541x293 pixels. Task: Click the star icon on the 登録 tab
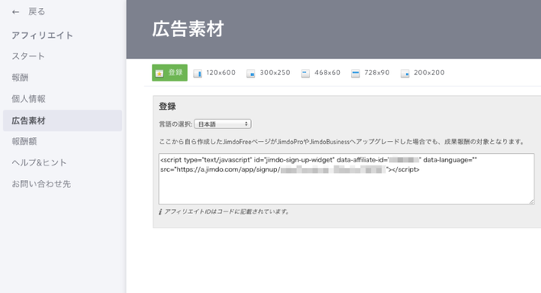159,73
